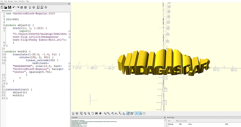Viewport: 241px width, 127px height.
Task: Redo the edit with the curved arrow icon
Action: coord(18,7)
